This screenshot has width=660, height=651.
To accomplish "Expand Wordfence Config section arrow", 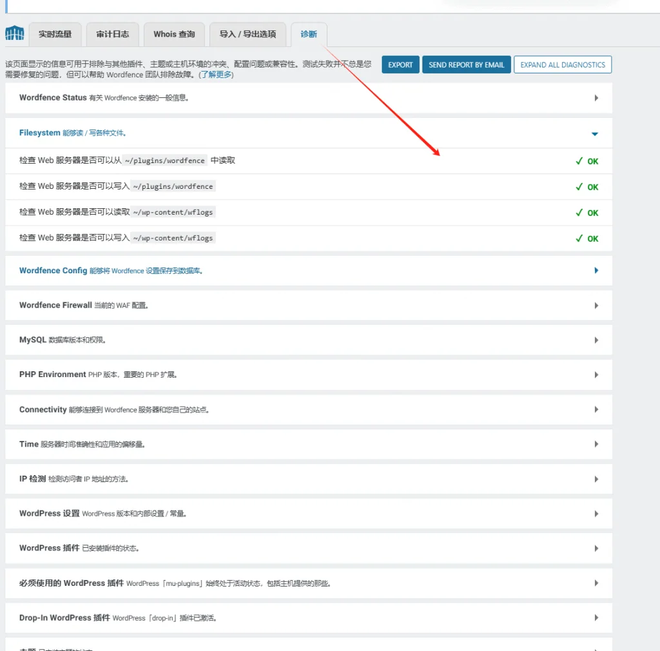I will click(596, 271).
